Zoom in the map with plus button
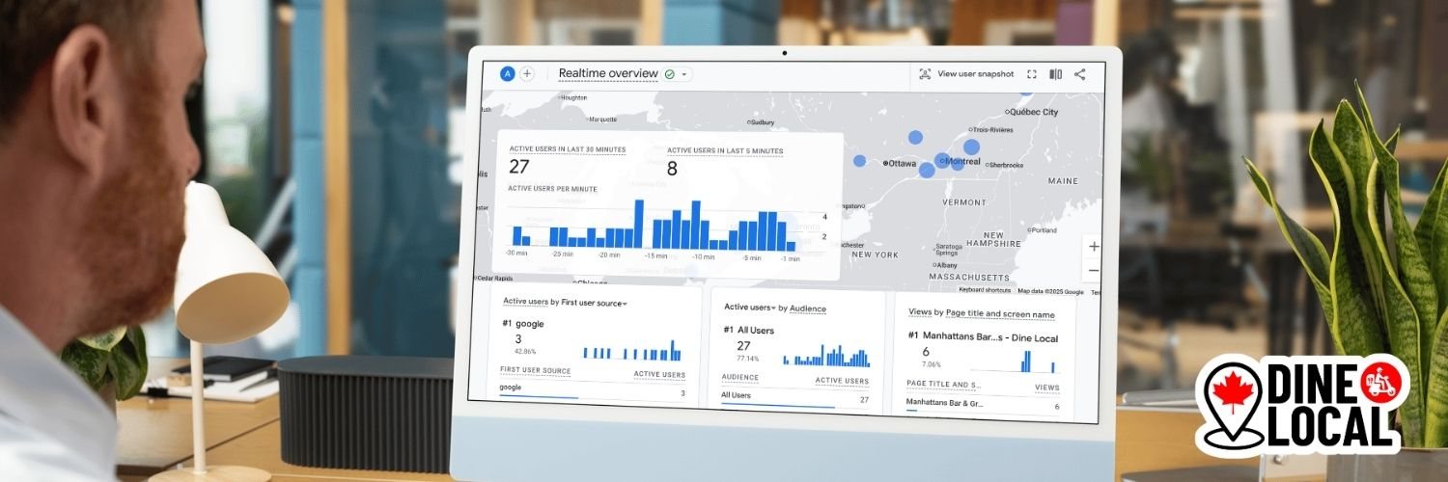Screen dimensions: 1448x482 point(1094,247)
